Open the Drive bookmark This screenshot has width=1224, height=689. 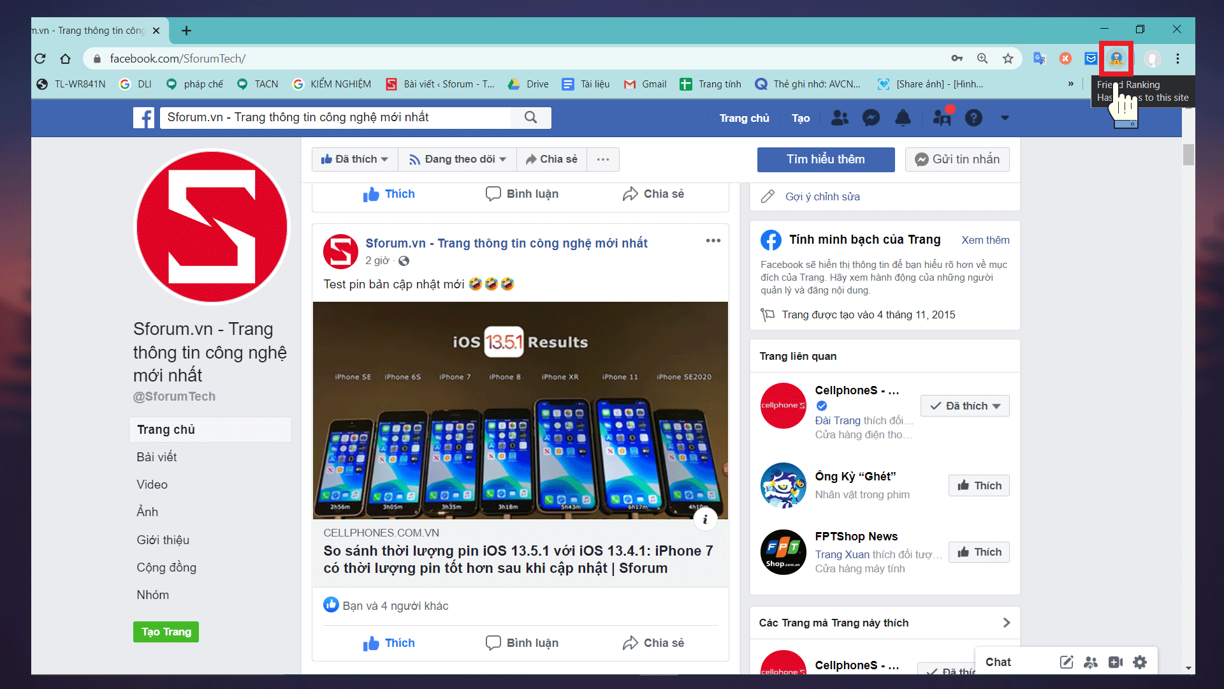(528, 84)
